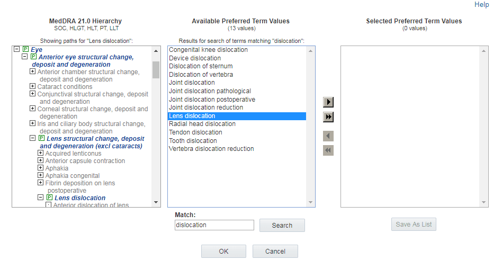
Task: Click the Match text input field
Action: (214, 225)
